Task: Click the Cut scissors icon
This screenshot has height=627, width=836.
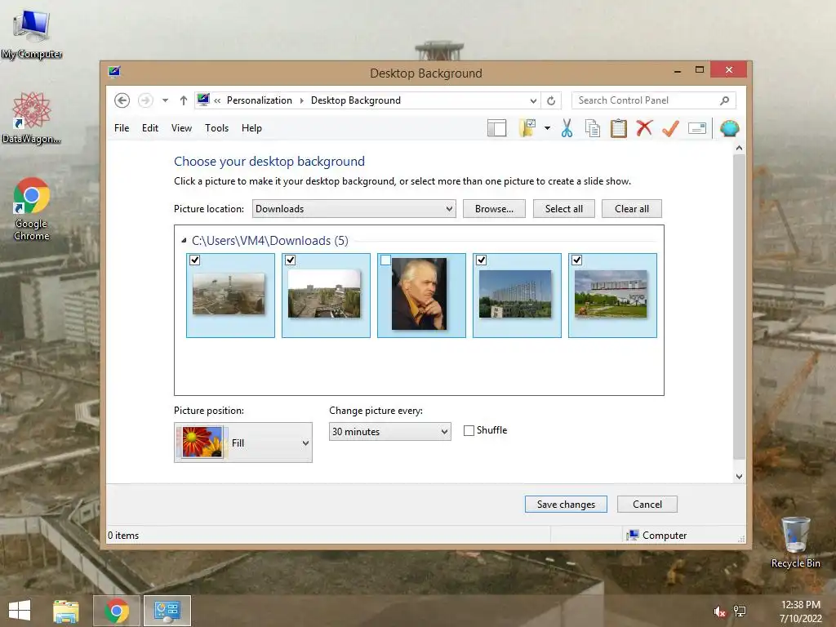Action: (x=567, y=128)
